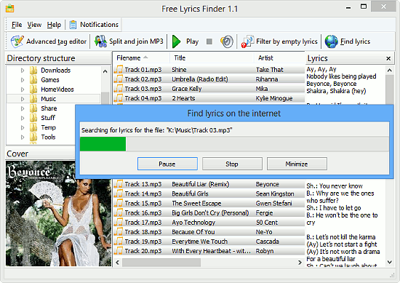400x283 pixels.
Task: Click the Advanced tag editor label
Action: coord(57,41)
